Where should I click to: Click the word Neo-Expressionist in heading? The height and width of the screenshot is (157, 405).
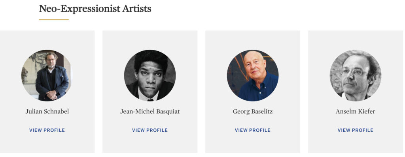coord(80,9)
